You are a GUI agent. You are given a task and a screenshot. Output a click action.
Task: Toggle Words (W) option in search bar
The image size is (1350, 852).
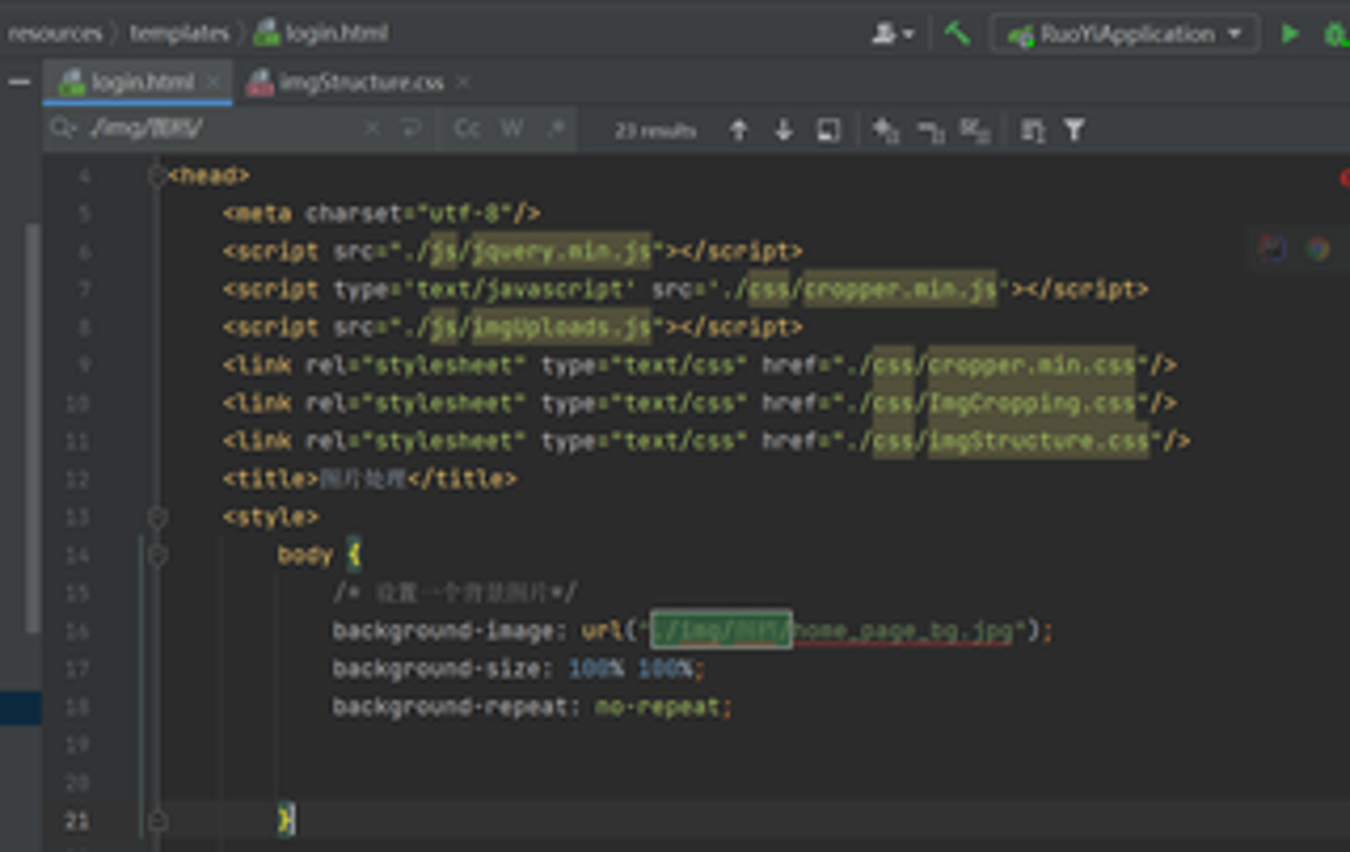click(512, 129)
